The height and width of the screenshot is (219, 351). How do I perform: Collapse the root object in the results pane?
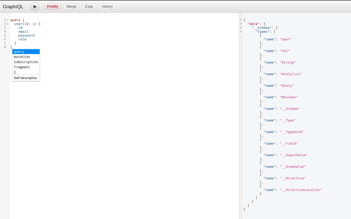coord(241,20)
